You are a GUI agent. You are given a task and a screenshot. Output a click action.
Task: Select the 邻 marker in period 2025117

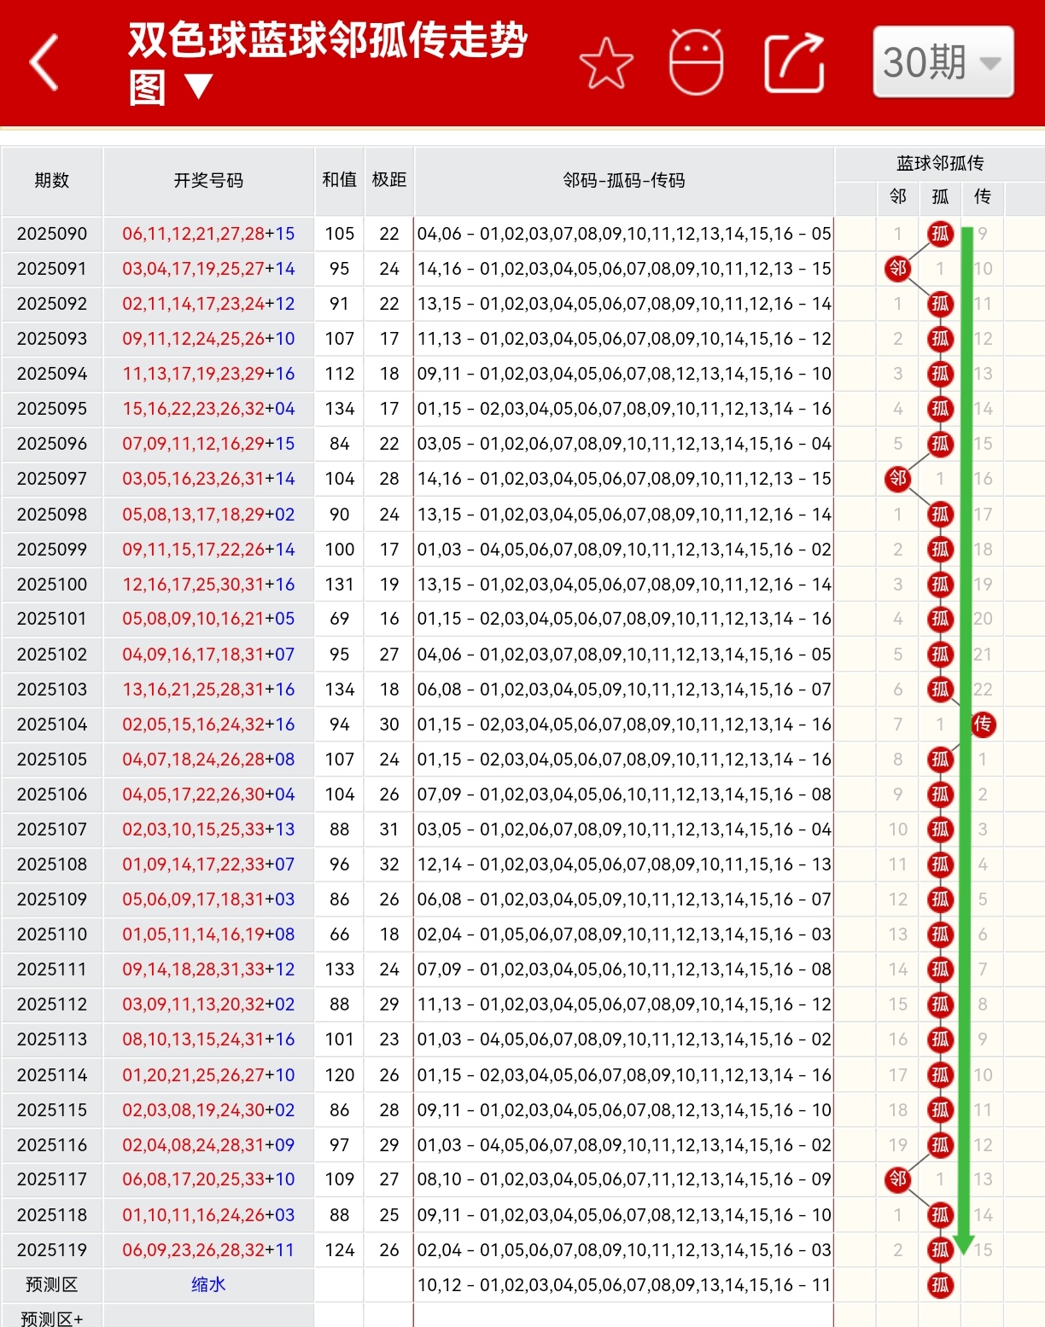click(896, 1179)
